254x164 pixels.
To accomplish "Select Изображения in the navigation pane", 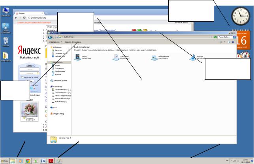I will pos(58,72).
